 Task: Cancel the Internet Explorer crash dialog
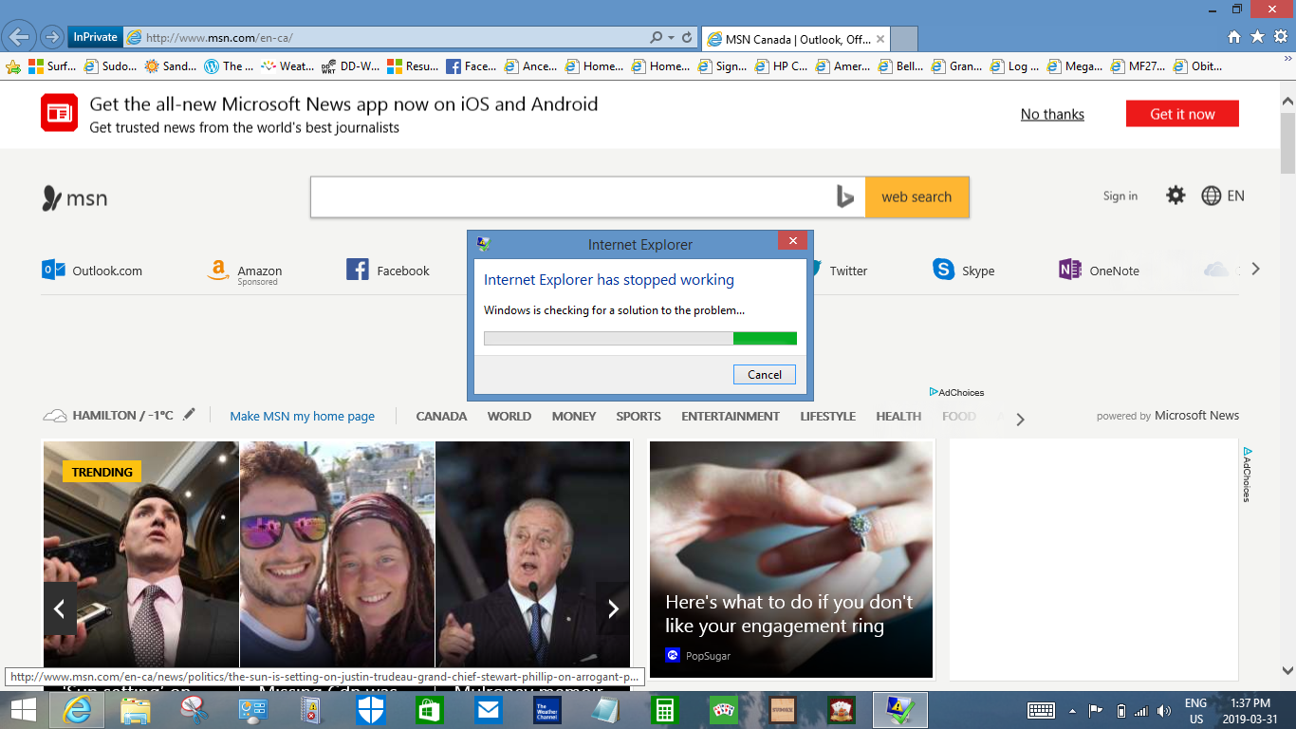[764, 374]
